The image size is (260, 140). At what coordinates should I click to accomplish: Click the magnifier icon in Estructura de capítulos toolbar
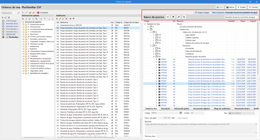(x=36, y=19)
